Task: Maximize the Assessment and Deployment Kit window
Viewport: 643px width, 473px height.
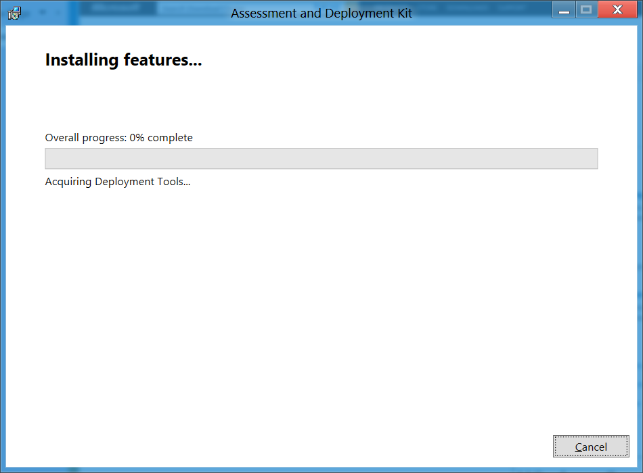Action: tap(586, 10)
